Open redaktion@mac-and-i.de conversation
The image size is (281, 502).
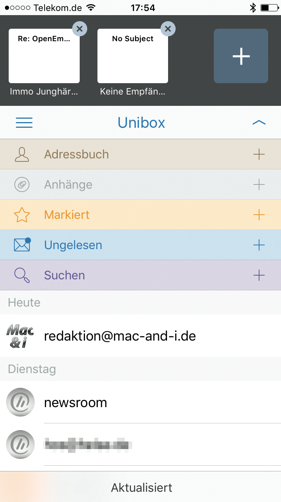(x=120, y=336)
